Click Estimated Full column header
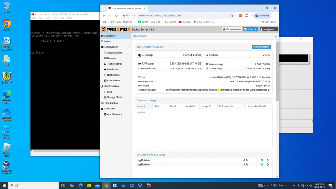This screenshot has width=336, height=189. pos(231,106)
